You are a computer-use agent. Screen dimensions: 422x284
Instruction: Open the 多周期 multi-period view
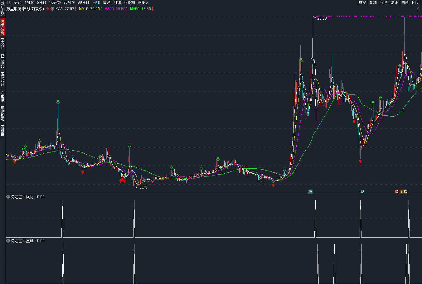point(129,2)
